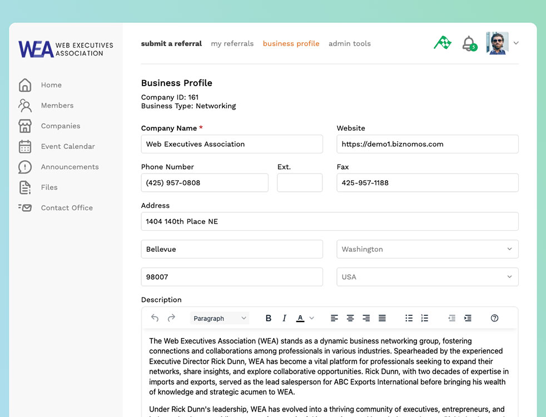Screen dimensions: 546x417
Task: Click the Company Name input field
Action: tap(232, 144)
